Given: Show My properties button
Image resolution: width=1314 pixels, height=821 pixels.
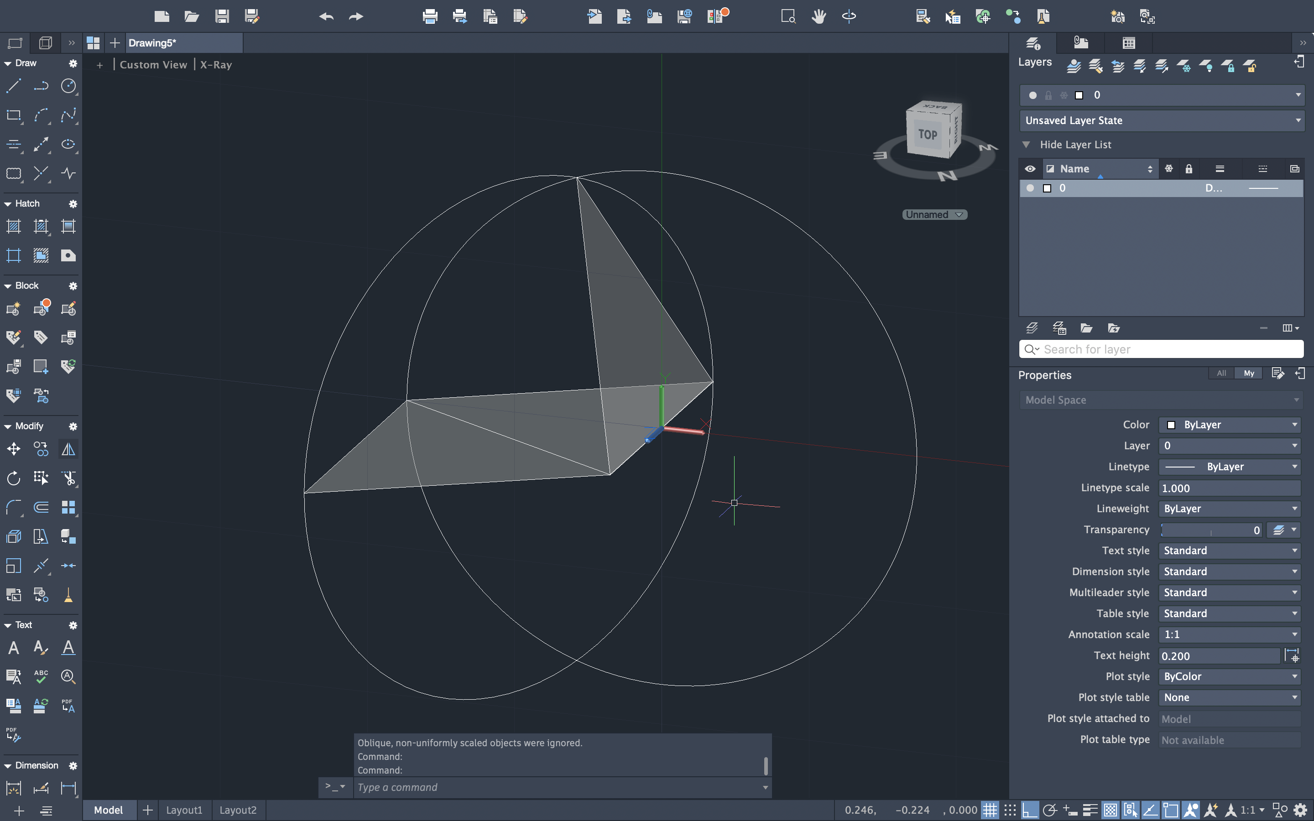Looking at the screenshot, I should (1249, 373).
